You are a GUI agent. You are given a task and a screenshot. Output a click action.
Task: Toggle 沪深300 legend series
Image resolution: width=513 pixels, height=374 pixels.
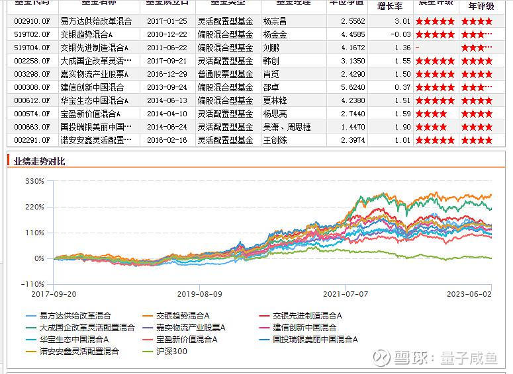[165, 352]
